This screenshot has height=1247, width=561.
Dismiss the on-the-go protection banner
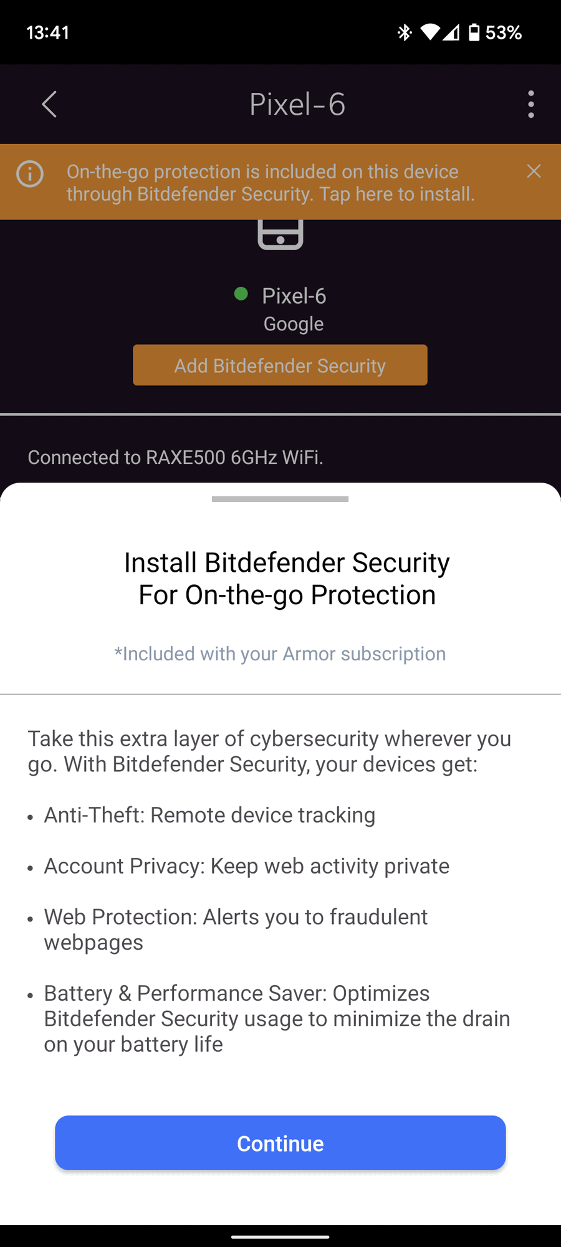[x=534, y=171]
